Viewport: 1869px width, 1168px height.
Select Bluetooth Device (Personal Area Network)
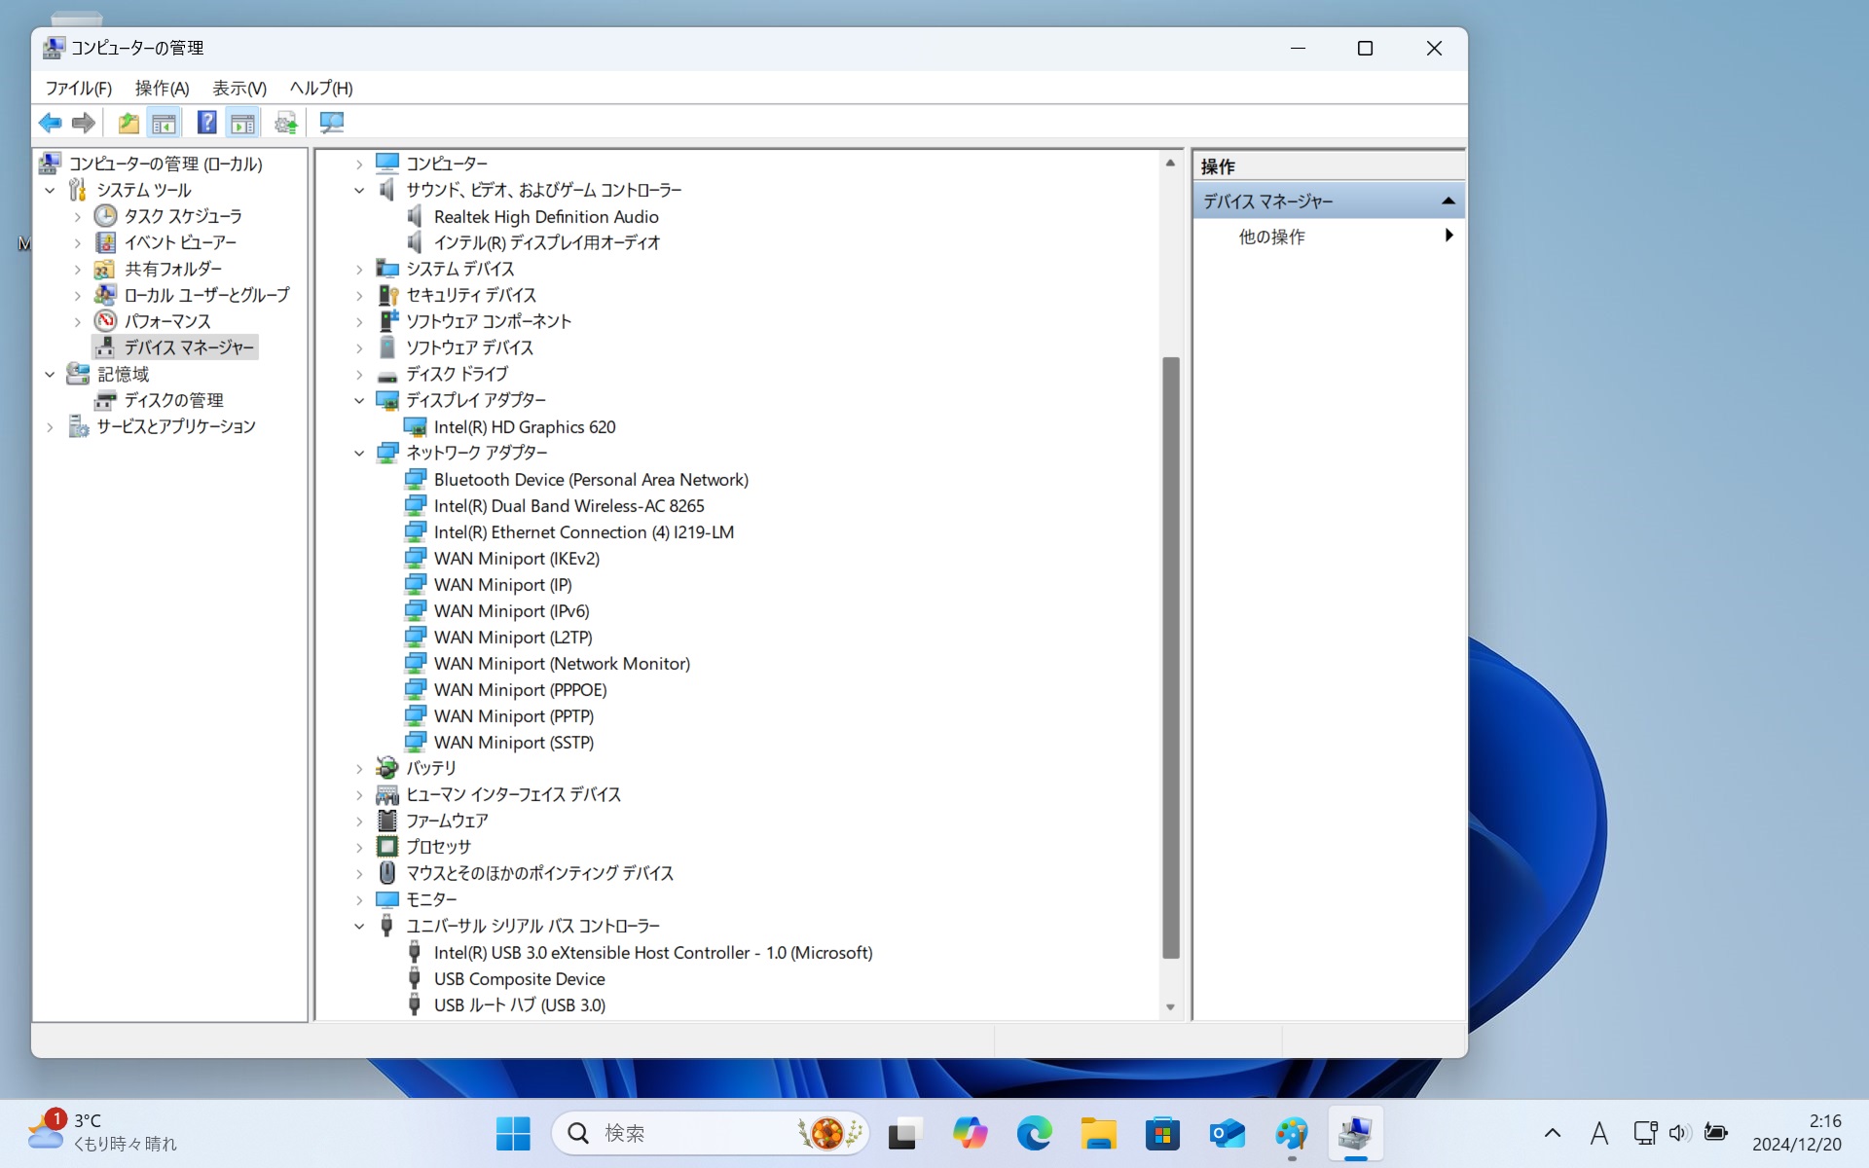pos(591,480)
